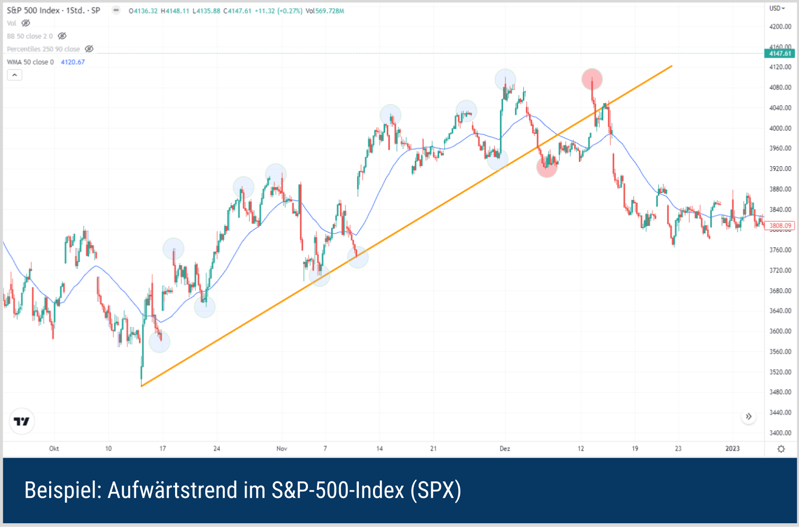799x528 pixels.
Task: Click the market status dash icon beside SP
Action: 116,10
